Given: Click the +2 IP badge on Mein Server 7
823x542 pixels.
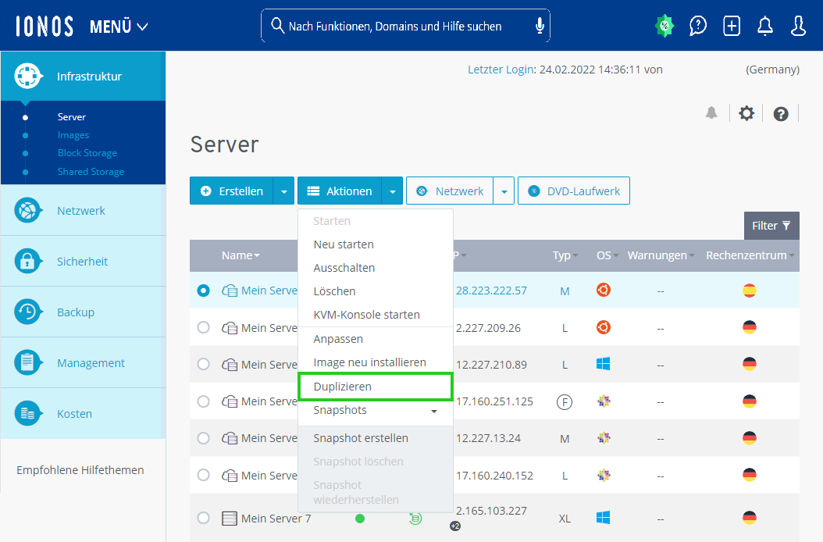Looking at the screenshot, I should point(455,526).
